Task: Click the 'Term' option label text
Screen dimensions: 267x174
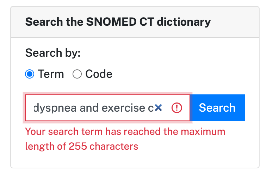Action: click(x=51, y=74)
